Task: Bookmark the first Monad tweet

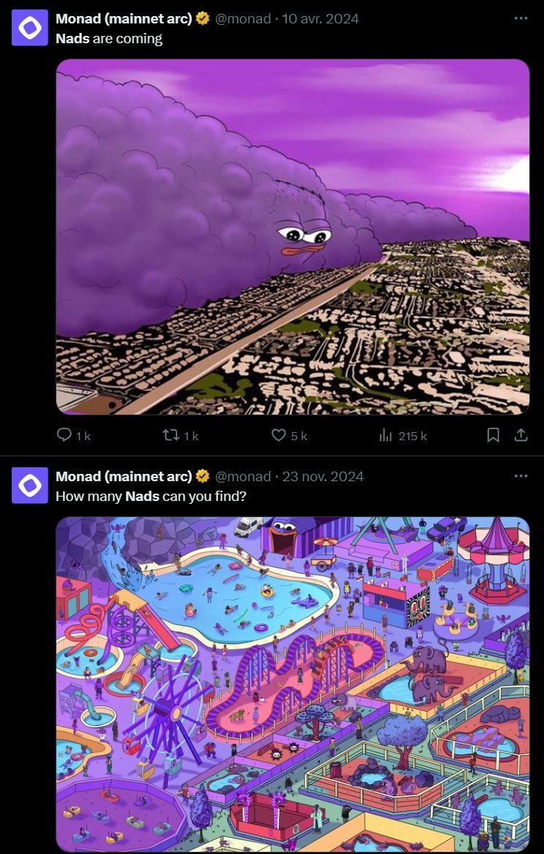Action: coord(493,434)
